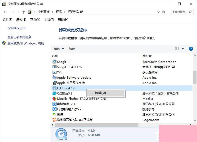Screen dimensions: 197x142
Task: Select the 搜狗拼音输入法 8.7正式版 row text
Action: pos(75,120)
